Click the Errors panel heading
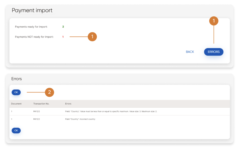Screen dimensions: 239x147 [x=16, y=79]
